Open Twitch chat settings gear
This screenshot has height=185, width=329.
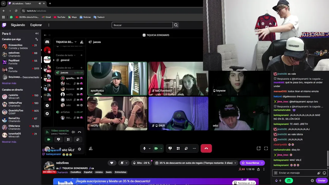[312, 181]
